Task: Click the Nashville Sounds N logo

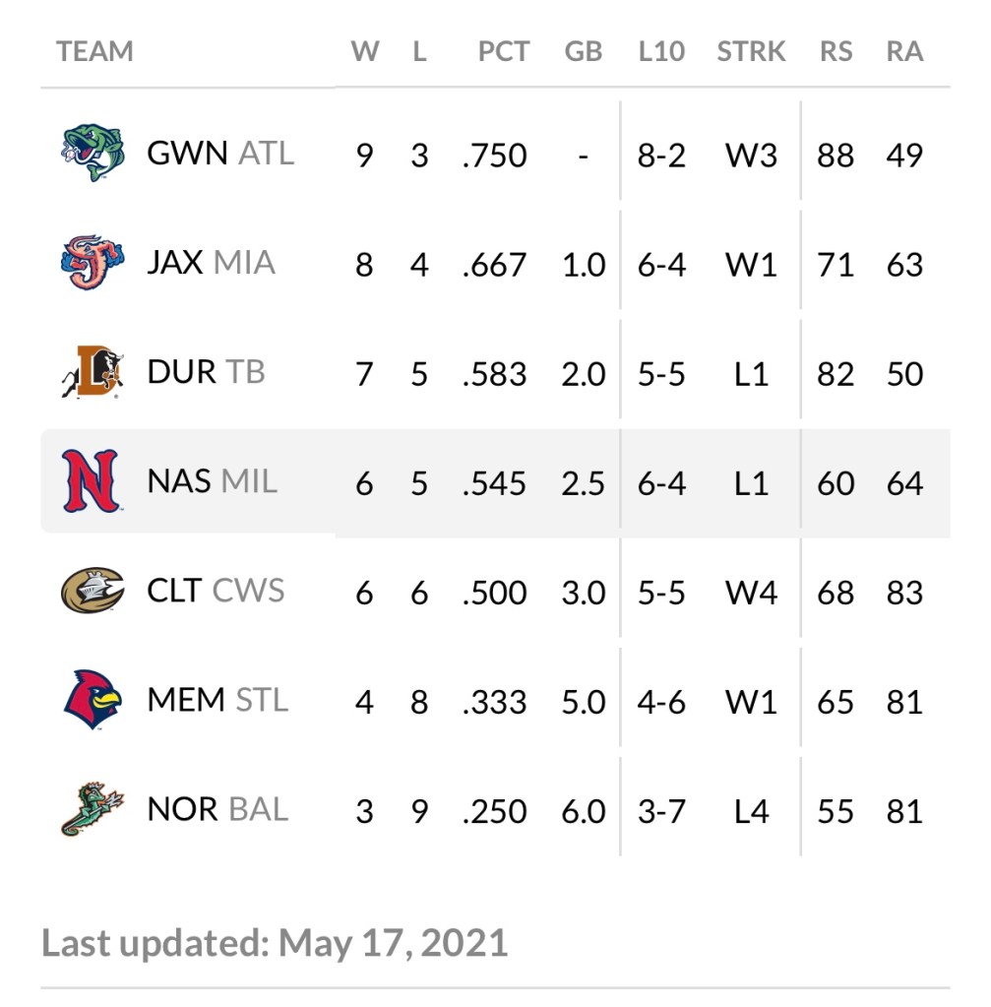Action: click(x=92, y=481)
